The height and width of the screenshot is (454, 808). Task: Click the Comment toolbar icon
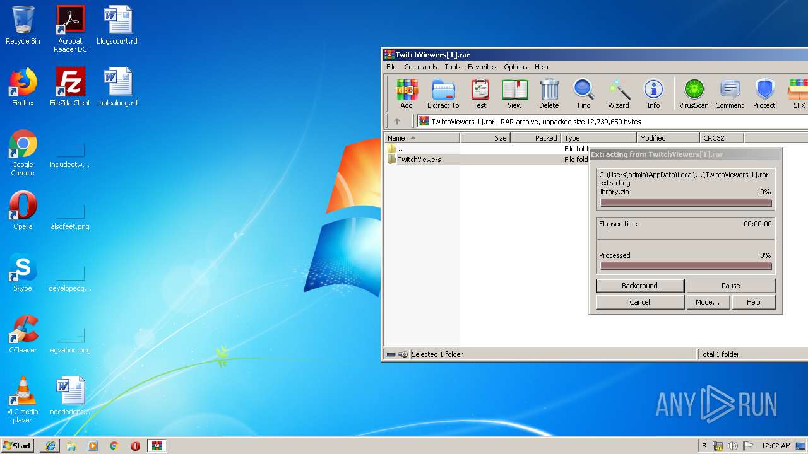730,93
